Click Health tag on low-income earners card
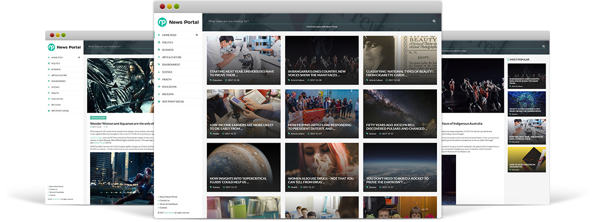 click(215, 134)
